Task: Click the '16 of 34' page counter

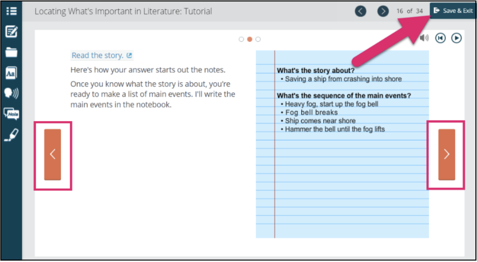Action: 409,11
